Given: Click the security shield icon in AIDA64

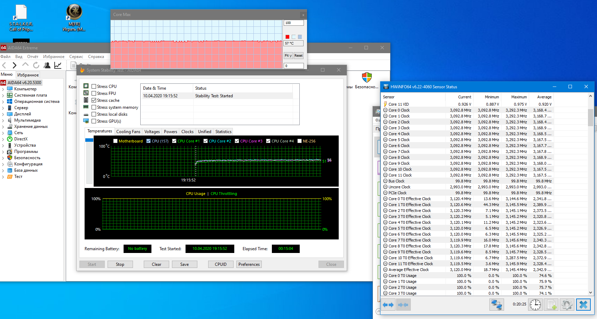Looking at the screenshot, I should click(367, 77).
